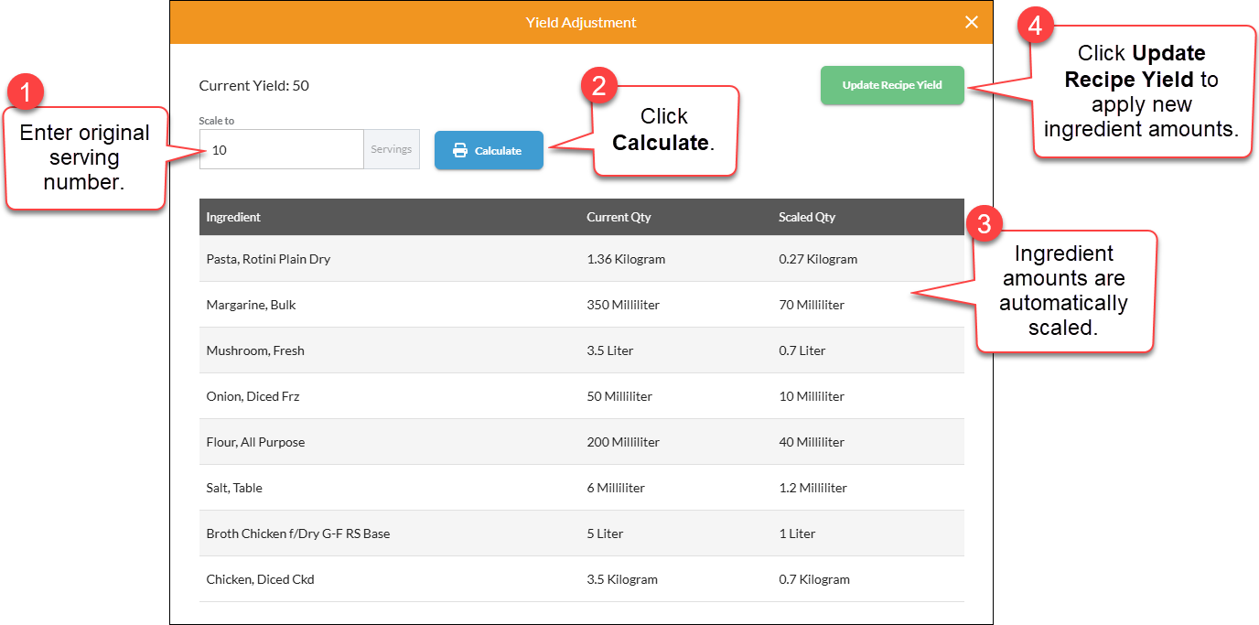Click the Servings unit label
The image size is (1259, 625).
pos(392,149)
